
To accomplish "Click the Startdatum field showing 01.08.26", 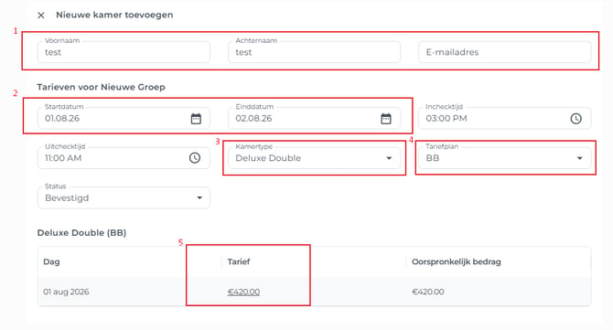I will [124, 118].
